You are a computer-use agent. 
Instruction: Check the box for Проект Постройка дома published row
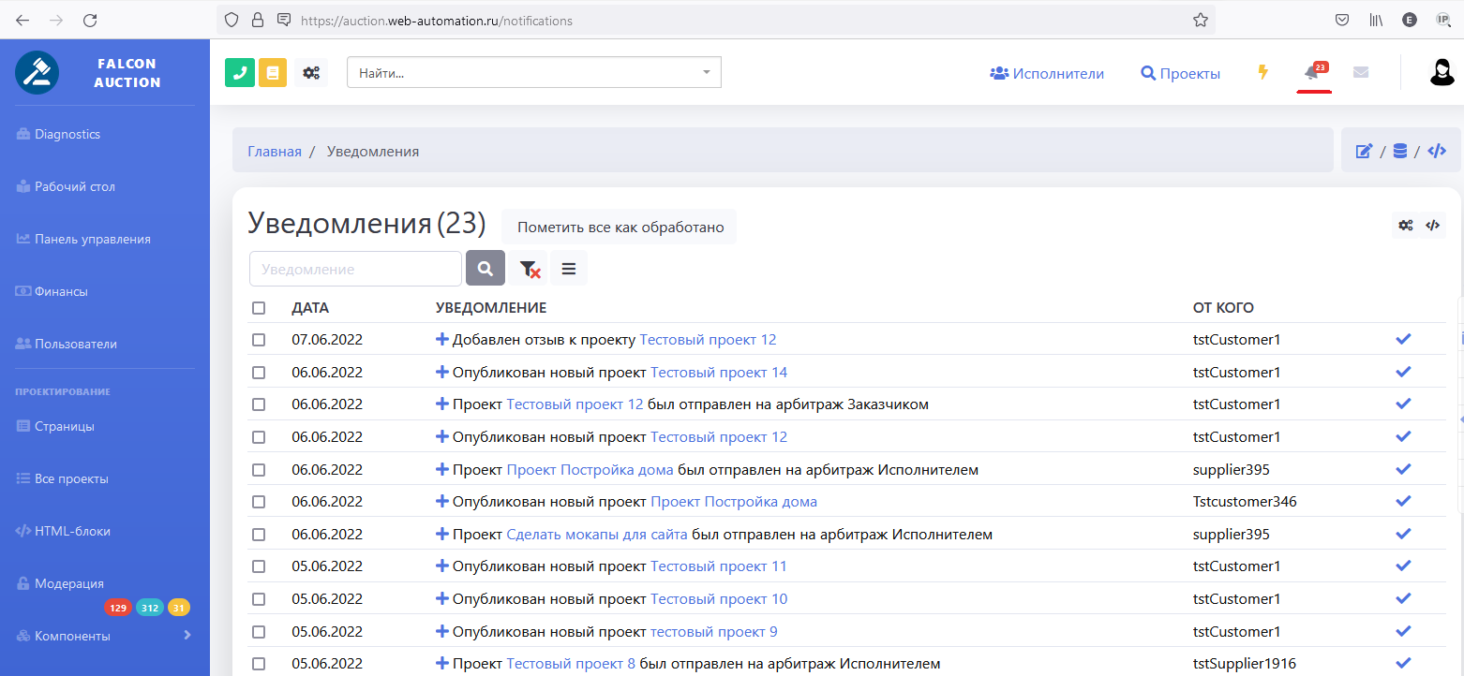click(x=259, y=502)
